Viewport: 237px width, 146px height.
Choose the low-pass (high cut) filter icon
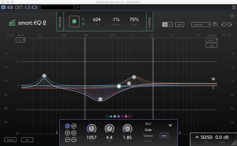74,140
